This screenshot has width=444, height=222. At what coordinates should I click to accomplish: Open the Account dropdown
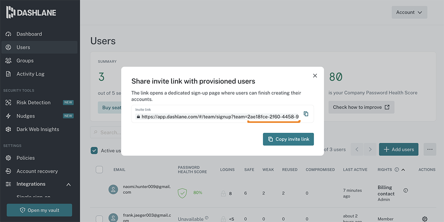pos(409,12)
